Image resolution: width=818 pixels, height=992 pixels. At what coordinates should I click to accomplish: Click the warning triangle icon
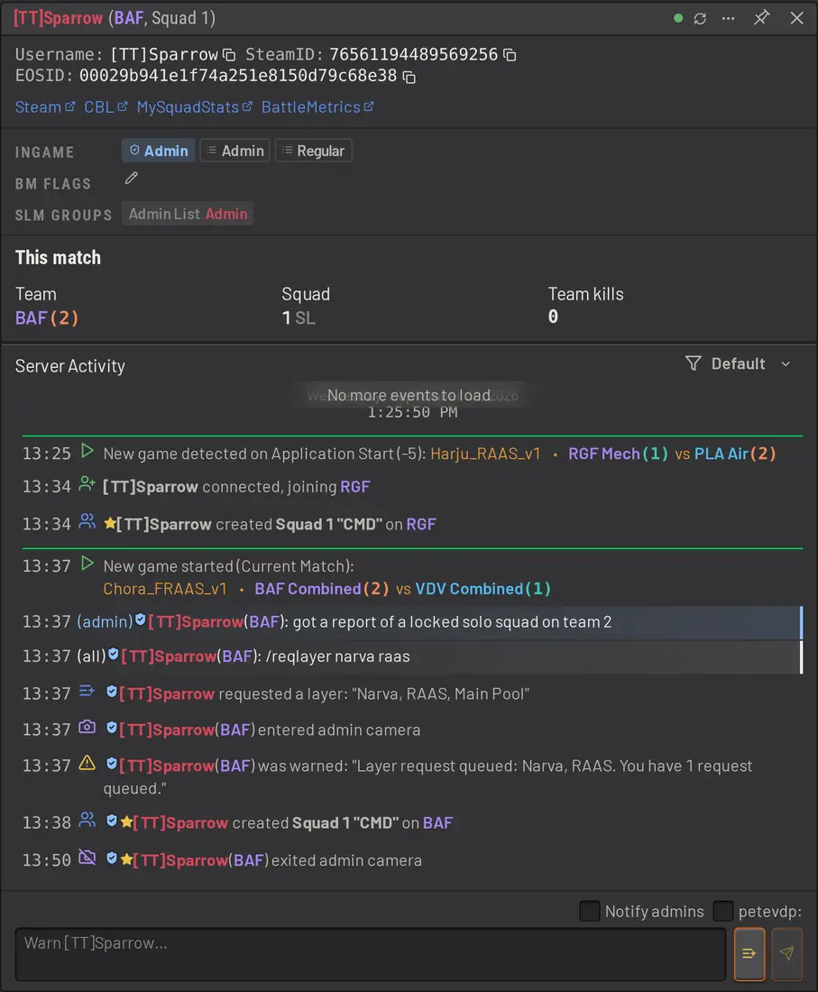click(x=87, y=763)
